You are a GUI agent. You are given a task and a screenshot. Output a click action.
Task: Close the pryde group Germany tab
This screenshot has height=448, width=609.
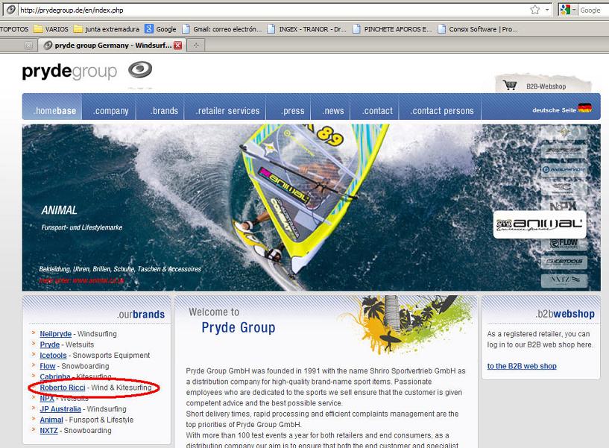178,45
